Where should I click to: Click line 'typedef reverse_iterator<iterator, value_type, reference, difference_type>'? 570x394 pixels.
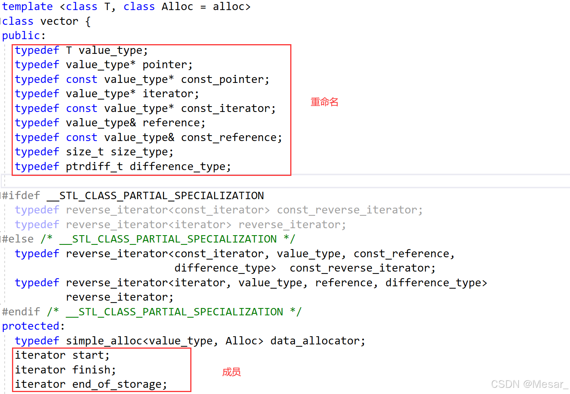click(251, 283)
